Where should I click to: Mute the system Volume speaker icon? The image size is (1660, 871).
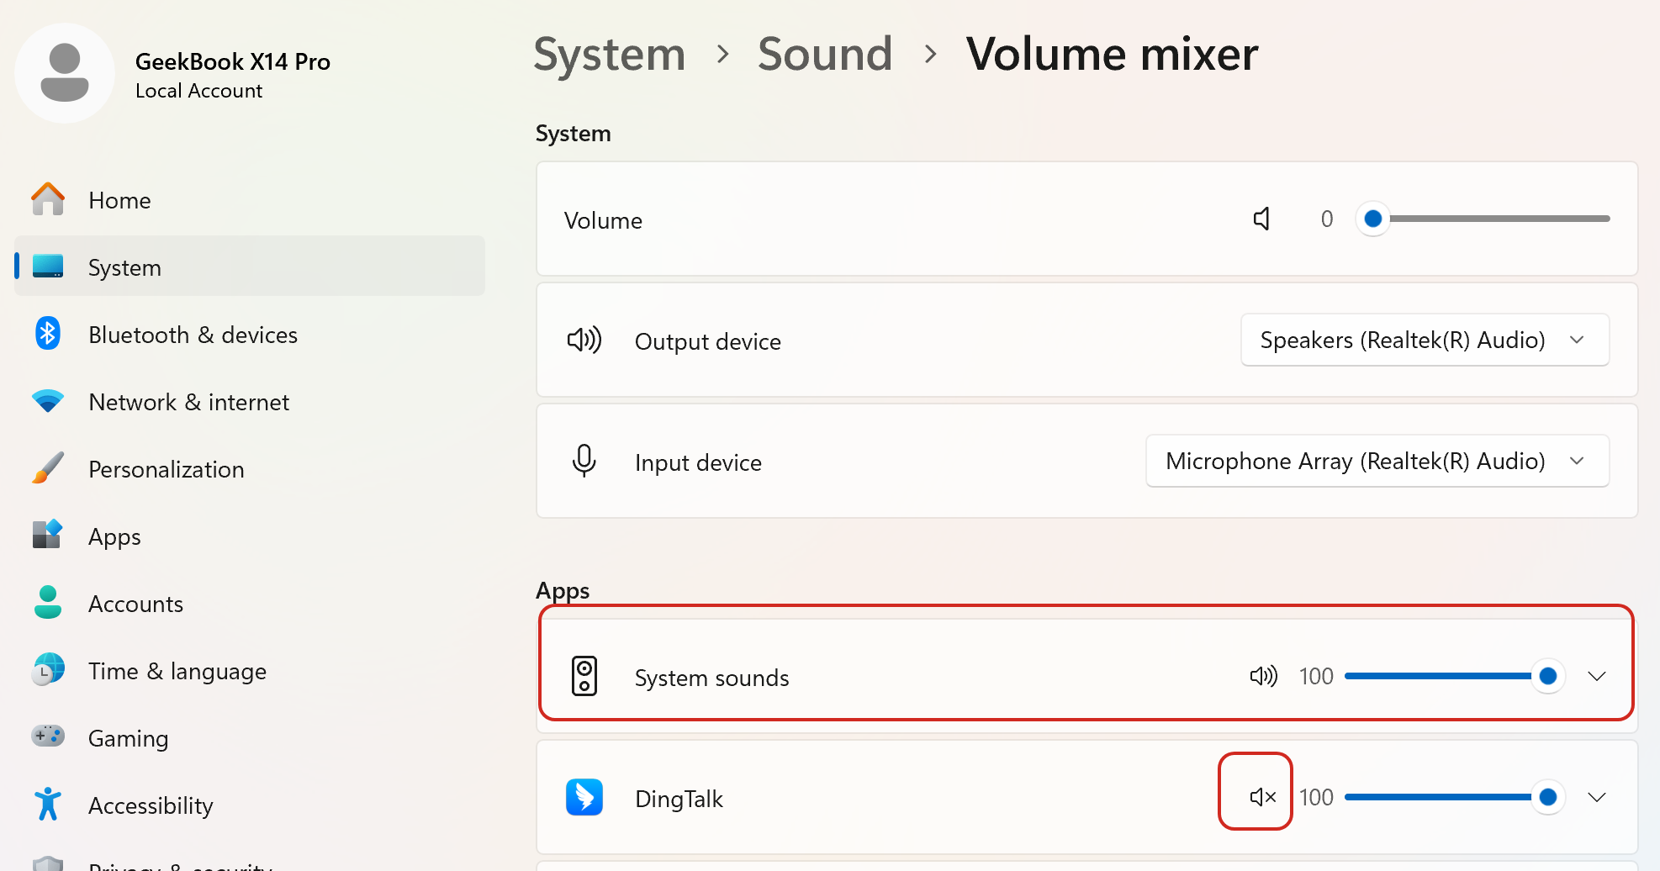coord(1261,219)
